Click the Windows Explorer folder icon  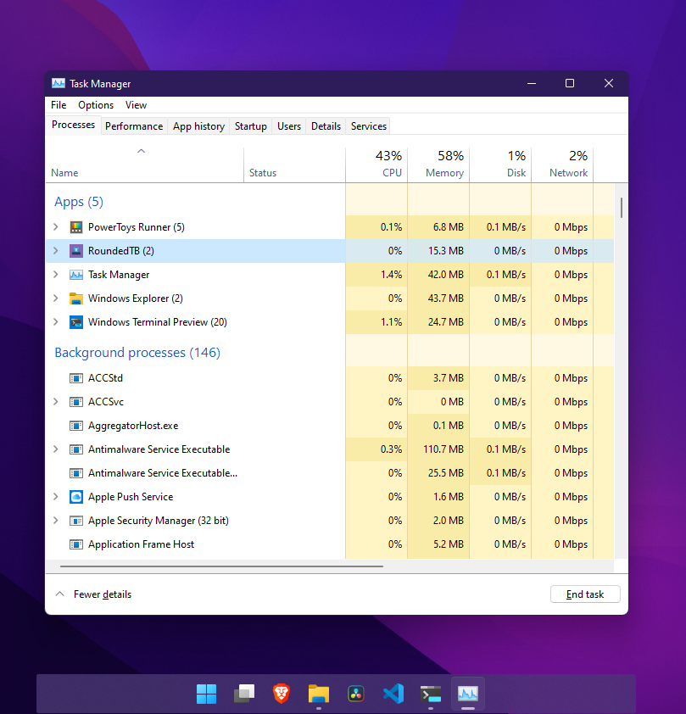pyautogui.click(x=76, y=298)
